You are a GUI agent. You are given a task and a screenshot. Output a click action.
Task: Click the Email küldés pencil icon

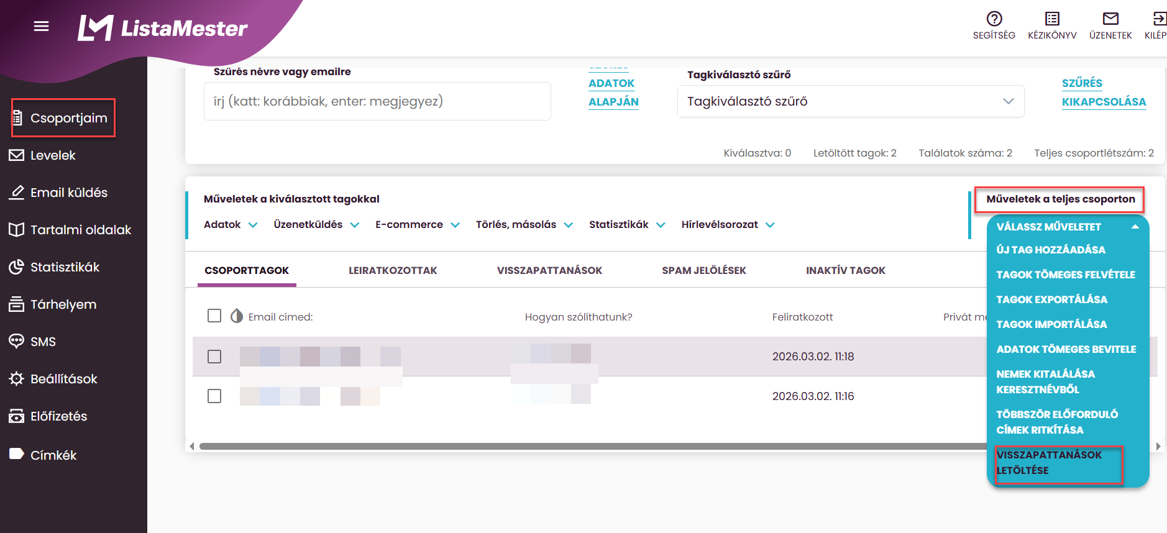coord(17,193)
